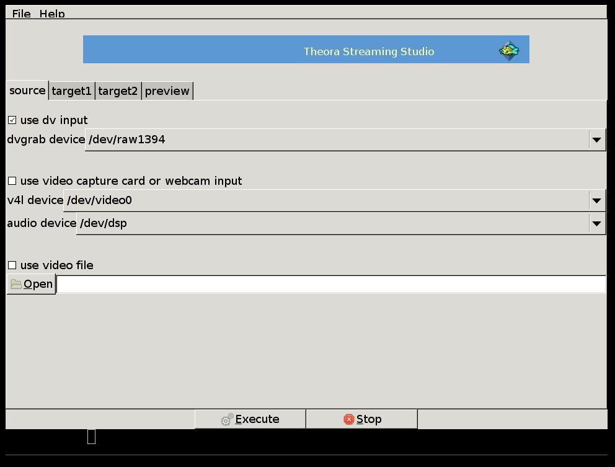The image size is (615, 467).
Task: Click the video file path text field
Action: (x=330, y=284)
